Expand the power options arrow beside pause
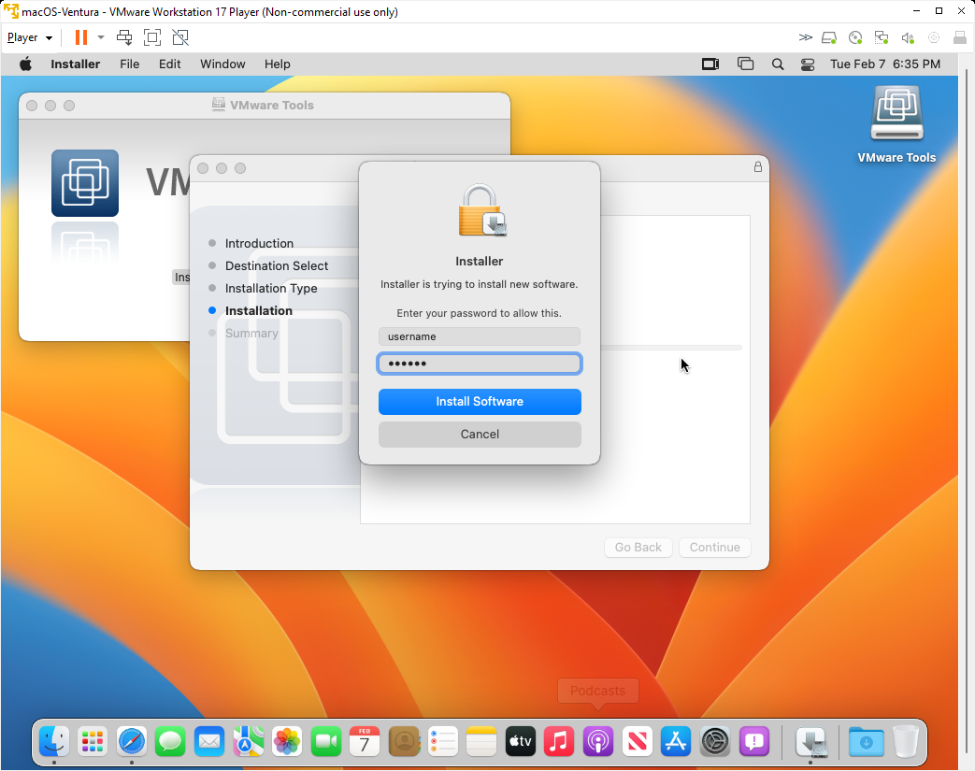 [101, 37]
